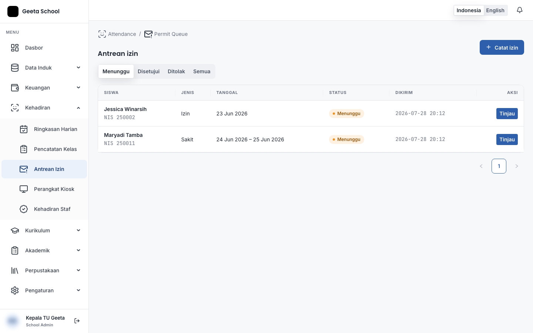Viewport: 533px width, 333px height.
Task: Click the Data Induk database icon
Action: pyautogui.click(x=15, y=68)
